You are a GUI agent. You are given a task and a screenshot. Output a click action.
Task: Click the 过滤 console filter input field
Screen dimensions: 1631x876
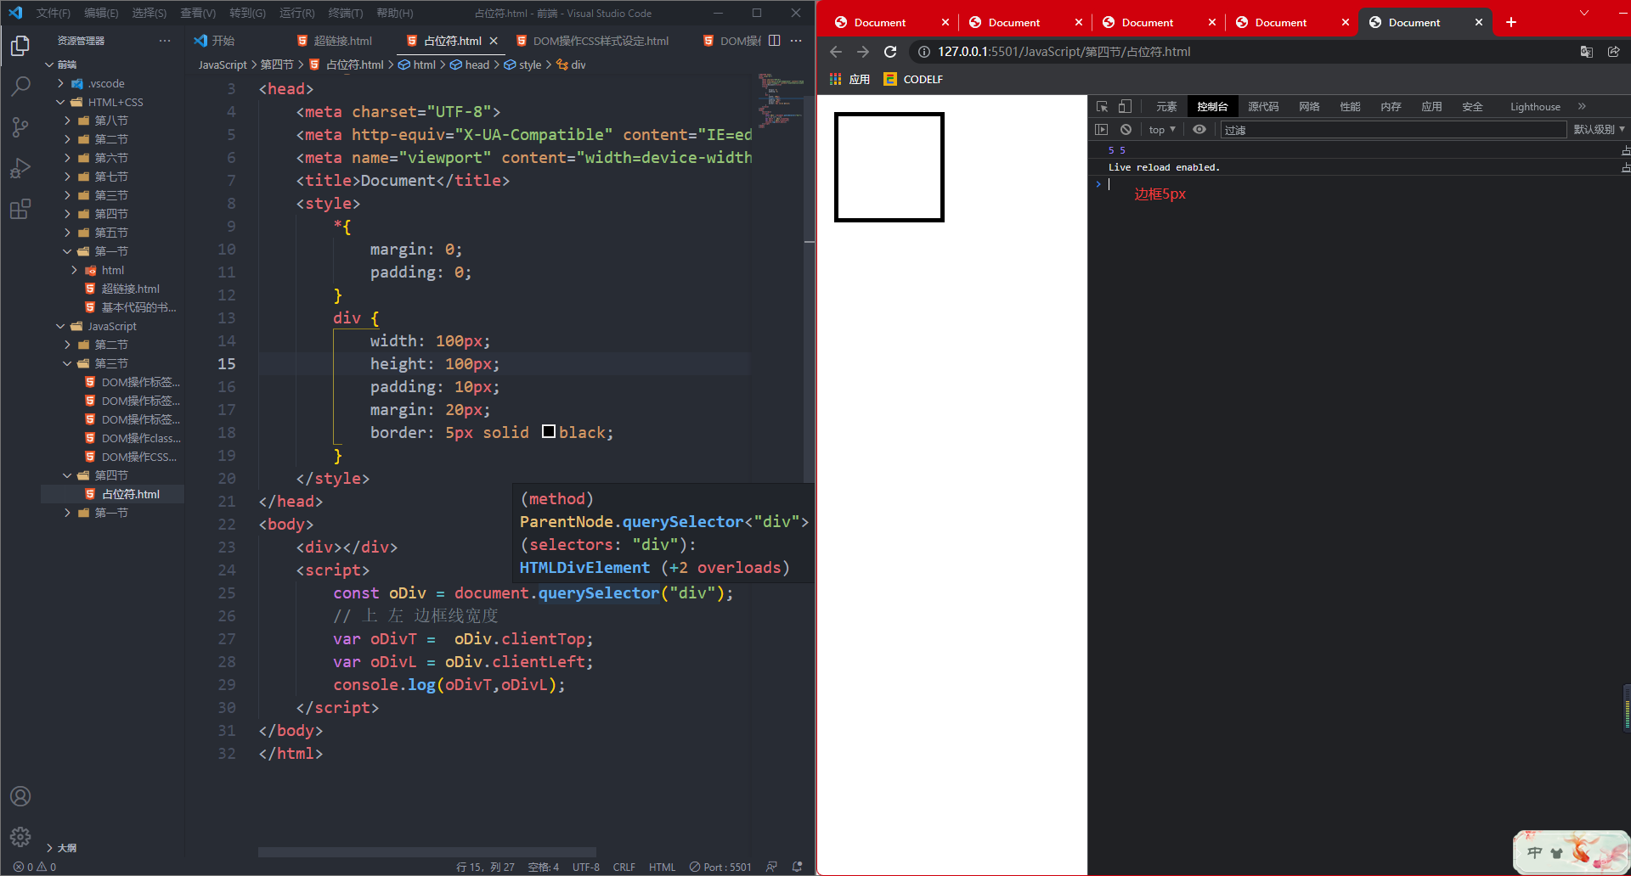(x=1317, y=129)
